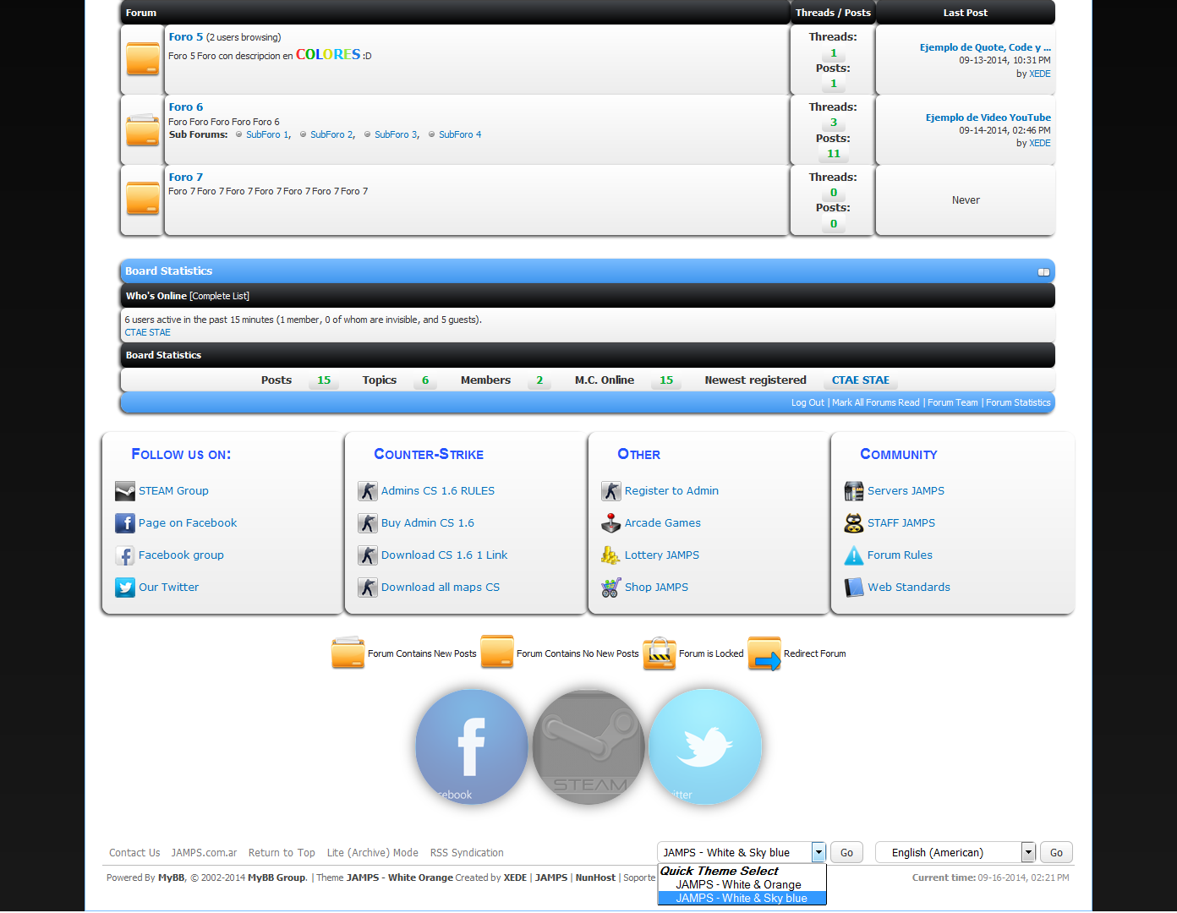This screenshot has width=1177, height=913.
Task: Click the Foro 5 folder icon
Action: [x=142, y=58]
